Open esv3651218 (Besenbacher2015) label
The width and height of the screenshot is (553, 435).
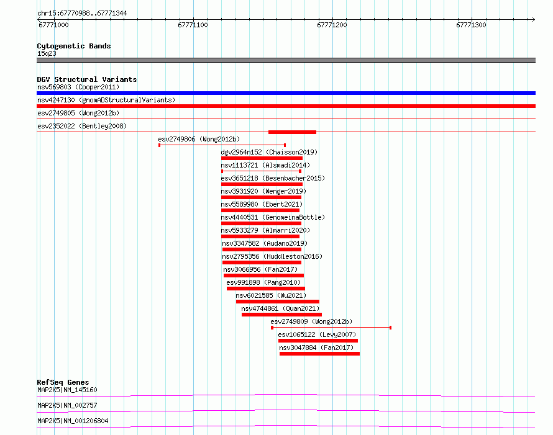point(273,178)
